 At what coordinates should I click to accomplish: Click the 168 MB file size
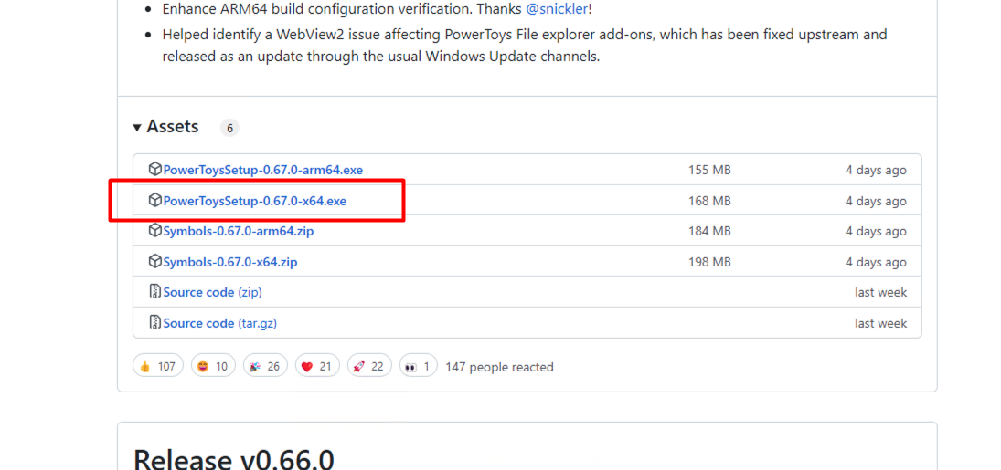point(709,201)
